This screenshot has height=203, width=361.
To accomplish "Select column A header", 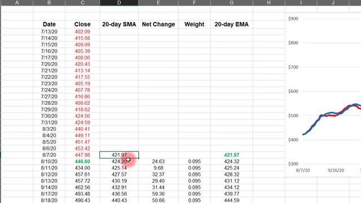I will click(x=17, y=3).
